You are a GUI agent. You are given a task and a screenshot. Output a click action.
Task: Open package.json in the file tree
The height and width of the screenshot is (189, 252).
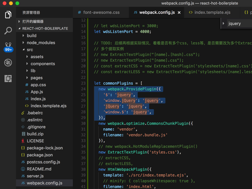point(40,155)
